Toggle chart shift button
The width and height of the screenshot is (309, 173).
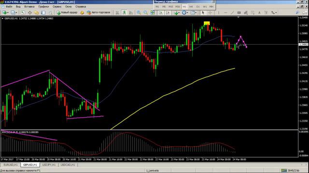pyautogui.click(x=168, y=12)
